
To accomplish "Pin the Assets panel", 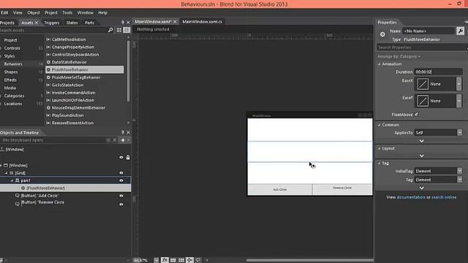I will point(123,23).
